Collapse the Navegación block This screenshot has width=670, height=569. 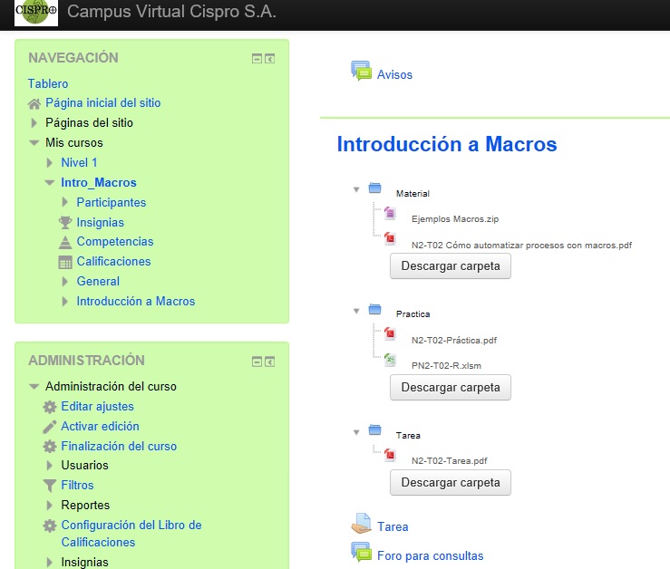coord(257,59)
